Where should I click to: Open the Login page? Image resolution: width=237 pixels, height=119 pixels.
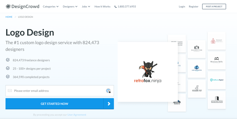click(x=182, y=6)
